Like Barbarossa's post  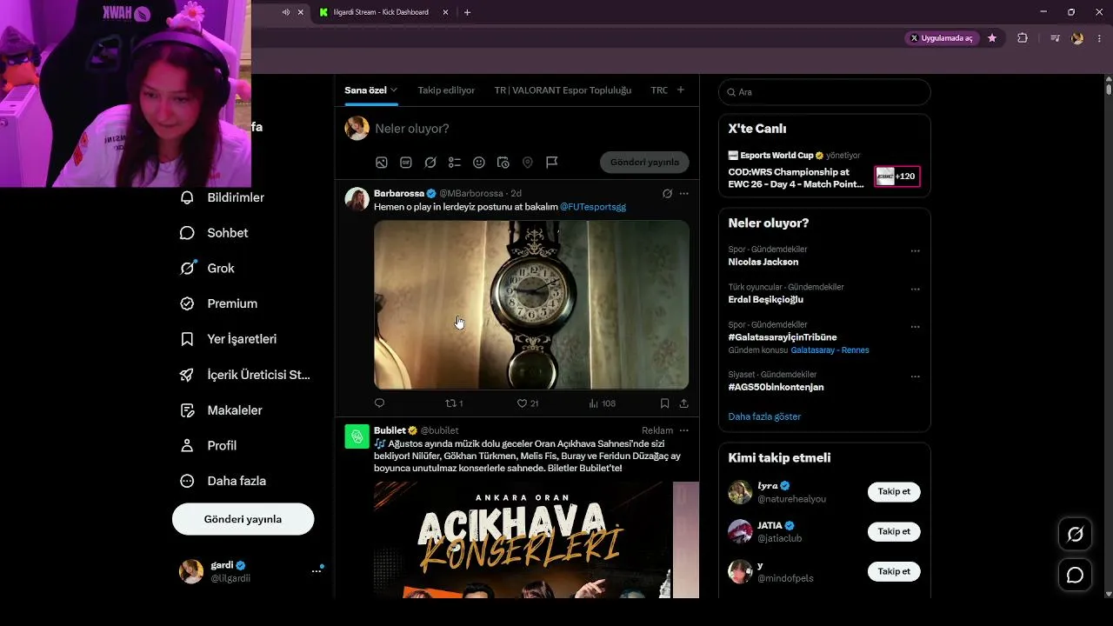[x=528, y=403]
